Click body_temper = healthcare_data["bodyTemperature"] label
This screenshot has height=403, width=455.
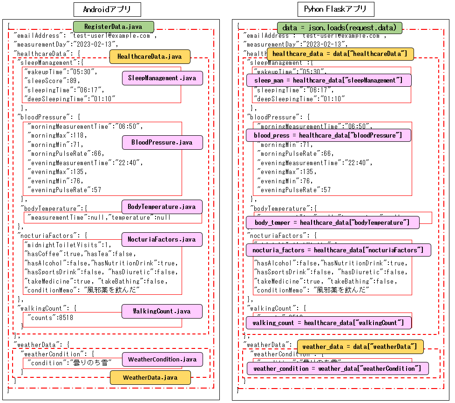[x=333, y=222]
